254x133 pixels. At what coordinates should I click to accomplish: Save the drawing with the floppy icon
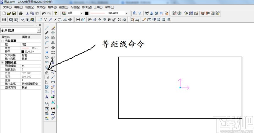tap(14, 13)
